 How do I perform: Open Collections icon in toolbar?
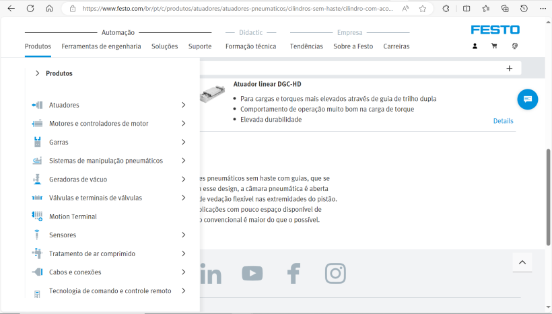click(x=505, y=9)
